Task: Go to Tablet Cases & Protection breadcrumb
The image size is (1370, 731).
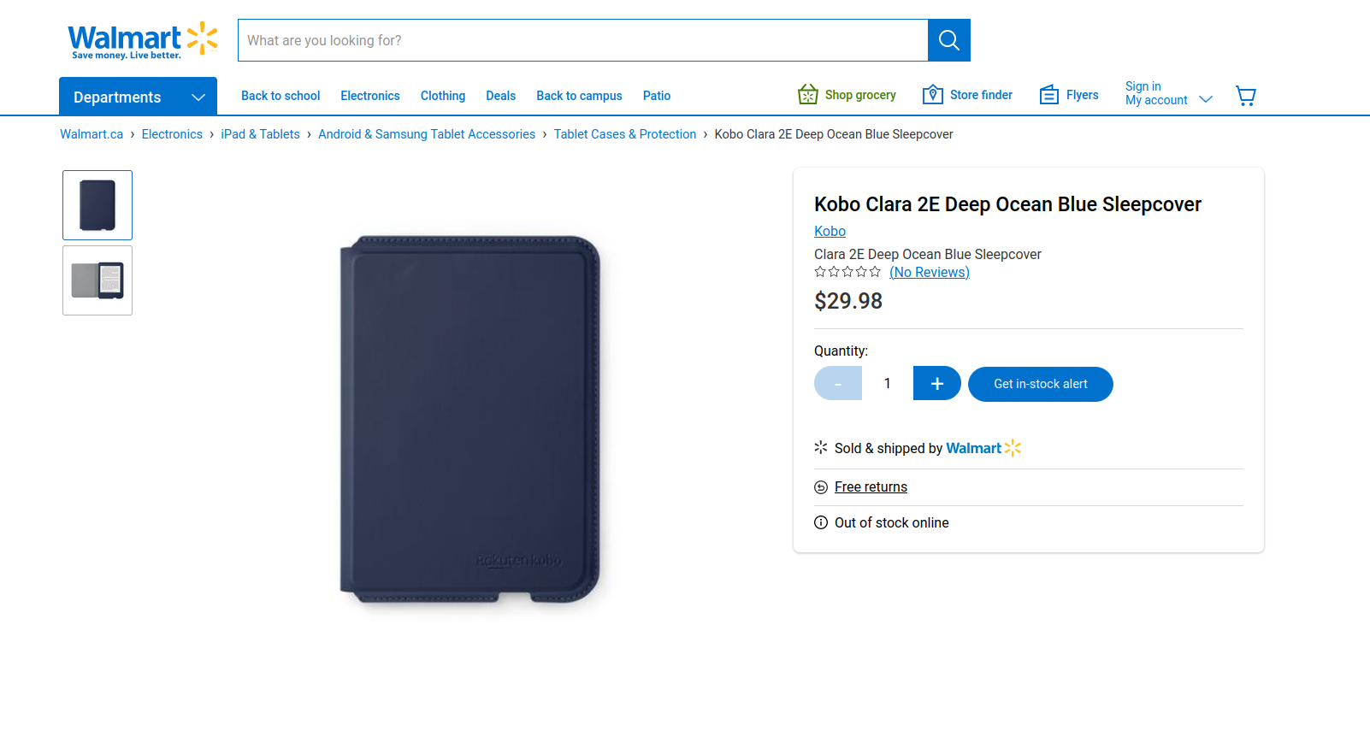Action: [624, 134]
